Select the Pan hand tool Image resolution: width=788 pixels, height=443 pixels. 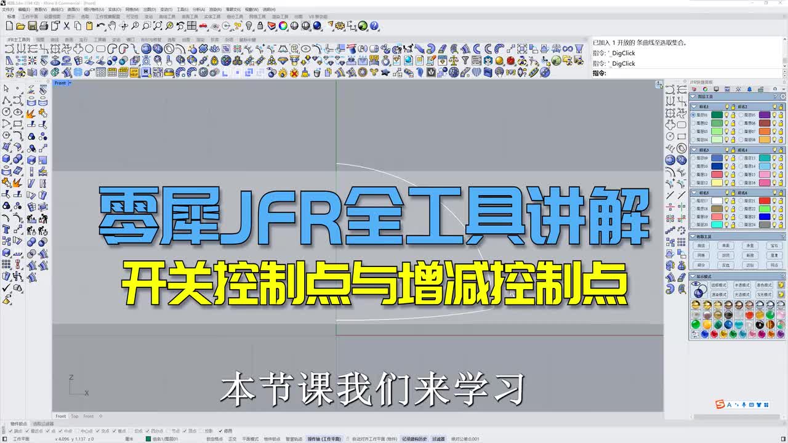112,26
